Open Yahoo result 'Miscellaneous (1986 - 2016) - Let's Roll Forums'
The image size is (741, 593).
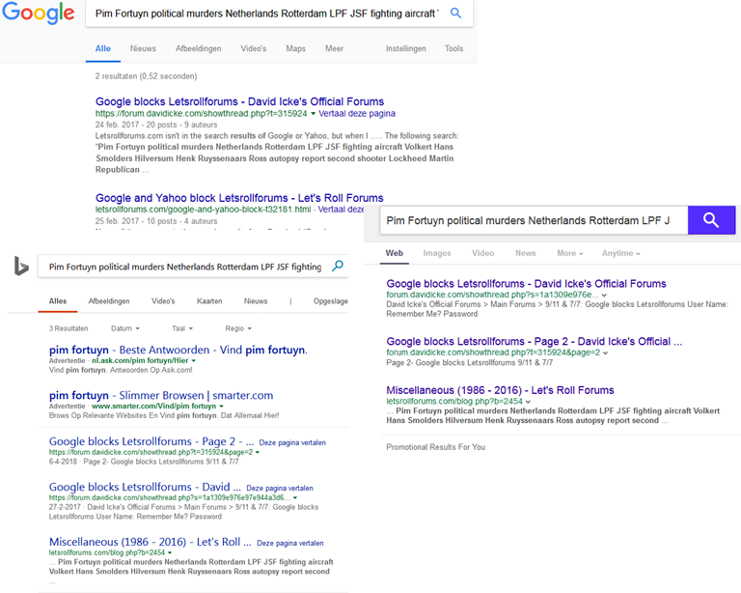click(x=500, y=390)
